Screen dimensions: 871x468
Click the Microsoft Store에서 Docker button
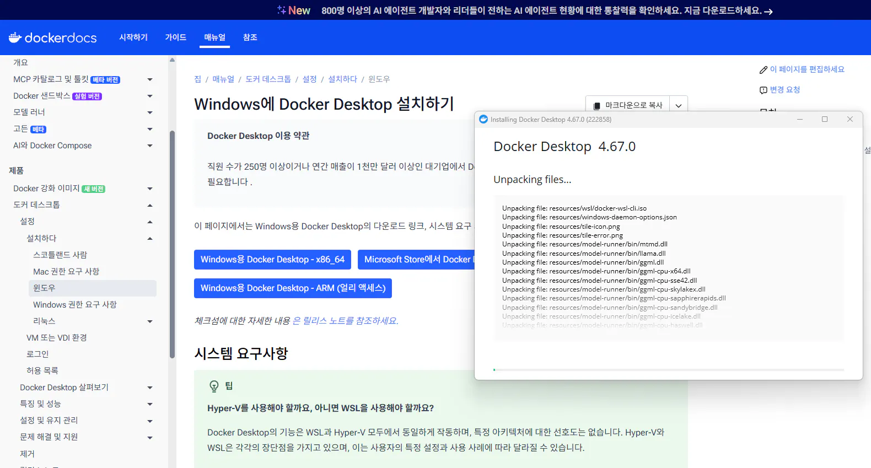(x=416, y=260)
